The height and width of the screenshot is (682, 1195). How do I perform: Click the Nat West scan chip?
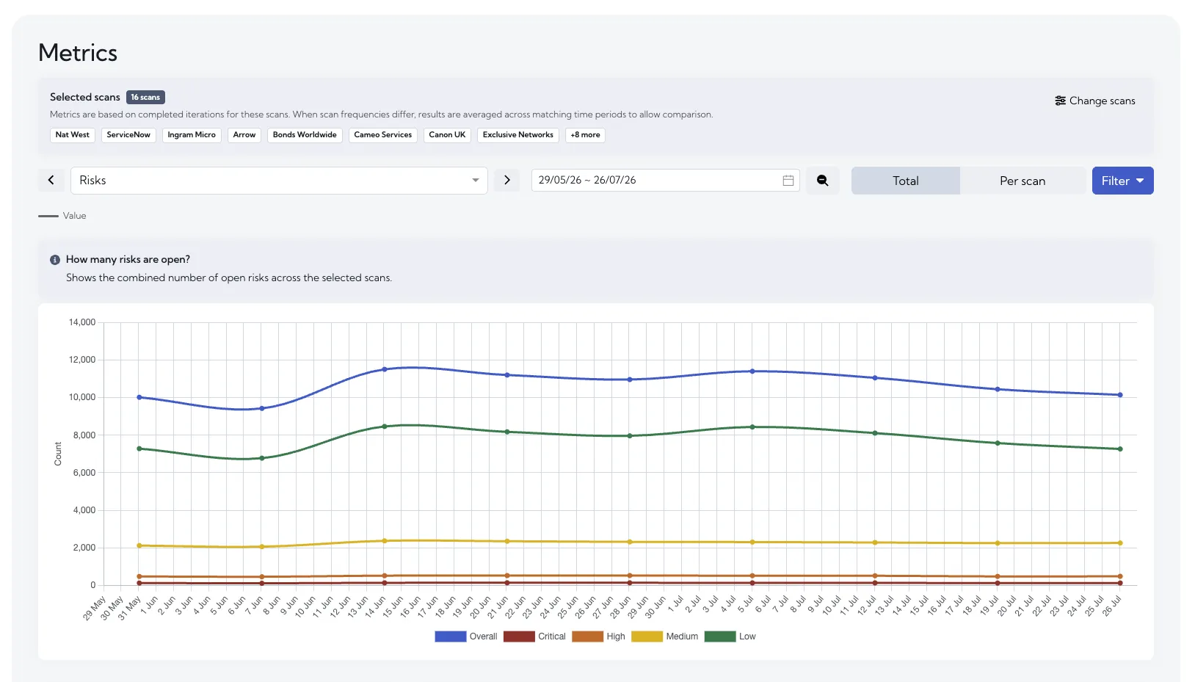pyautogui.click(x=73, y=135)
